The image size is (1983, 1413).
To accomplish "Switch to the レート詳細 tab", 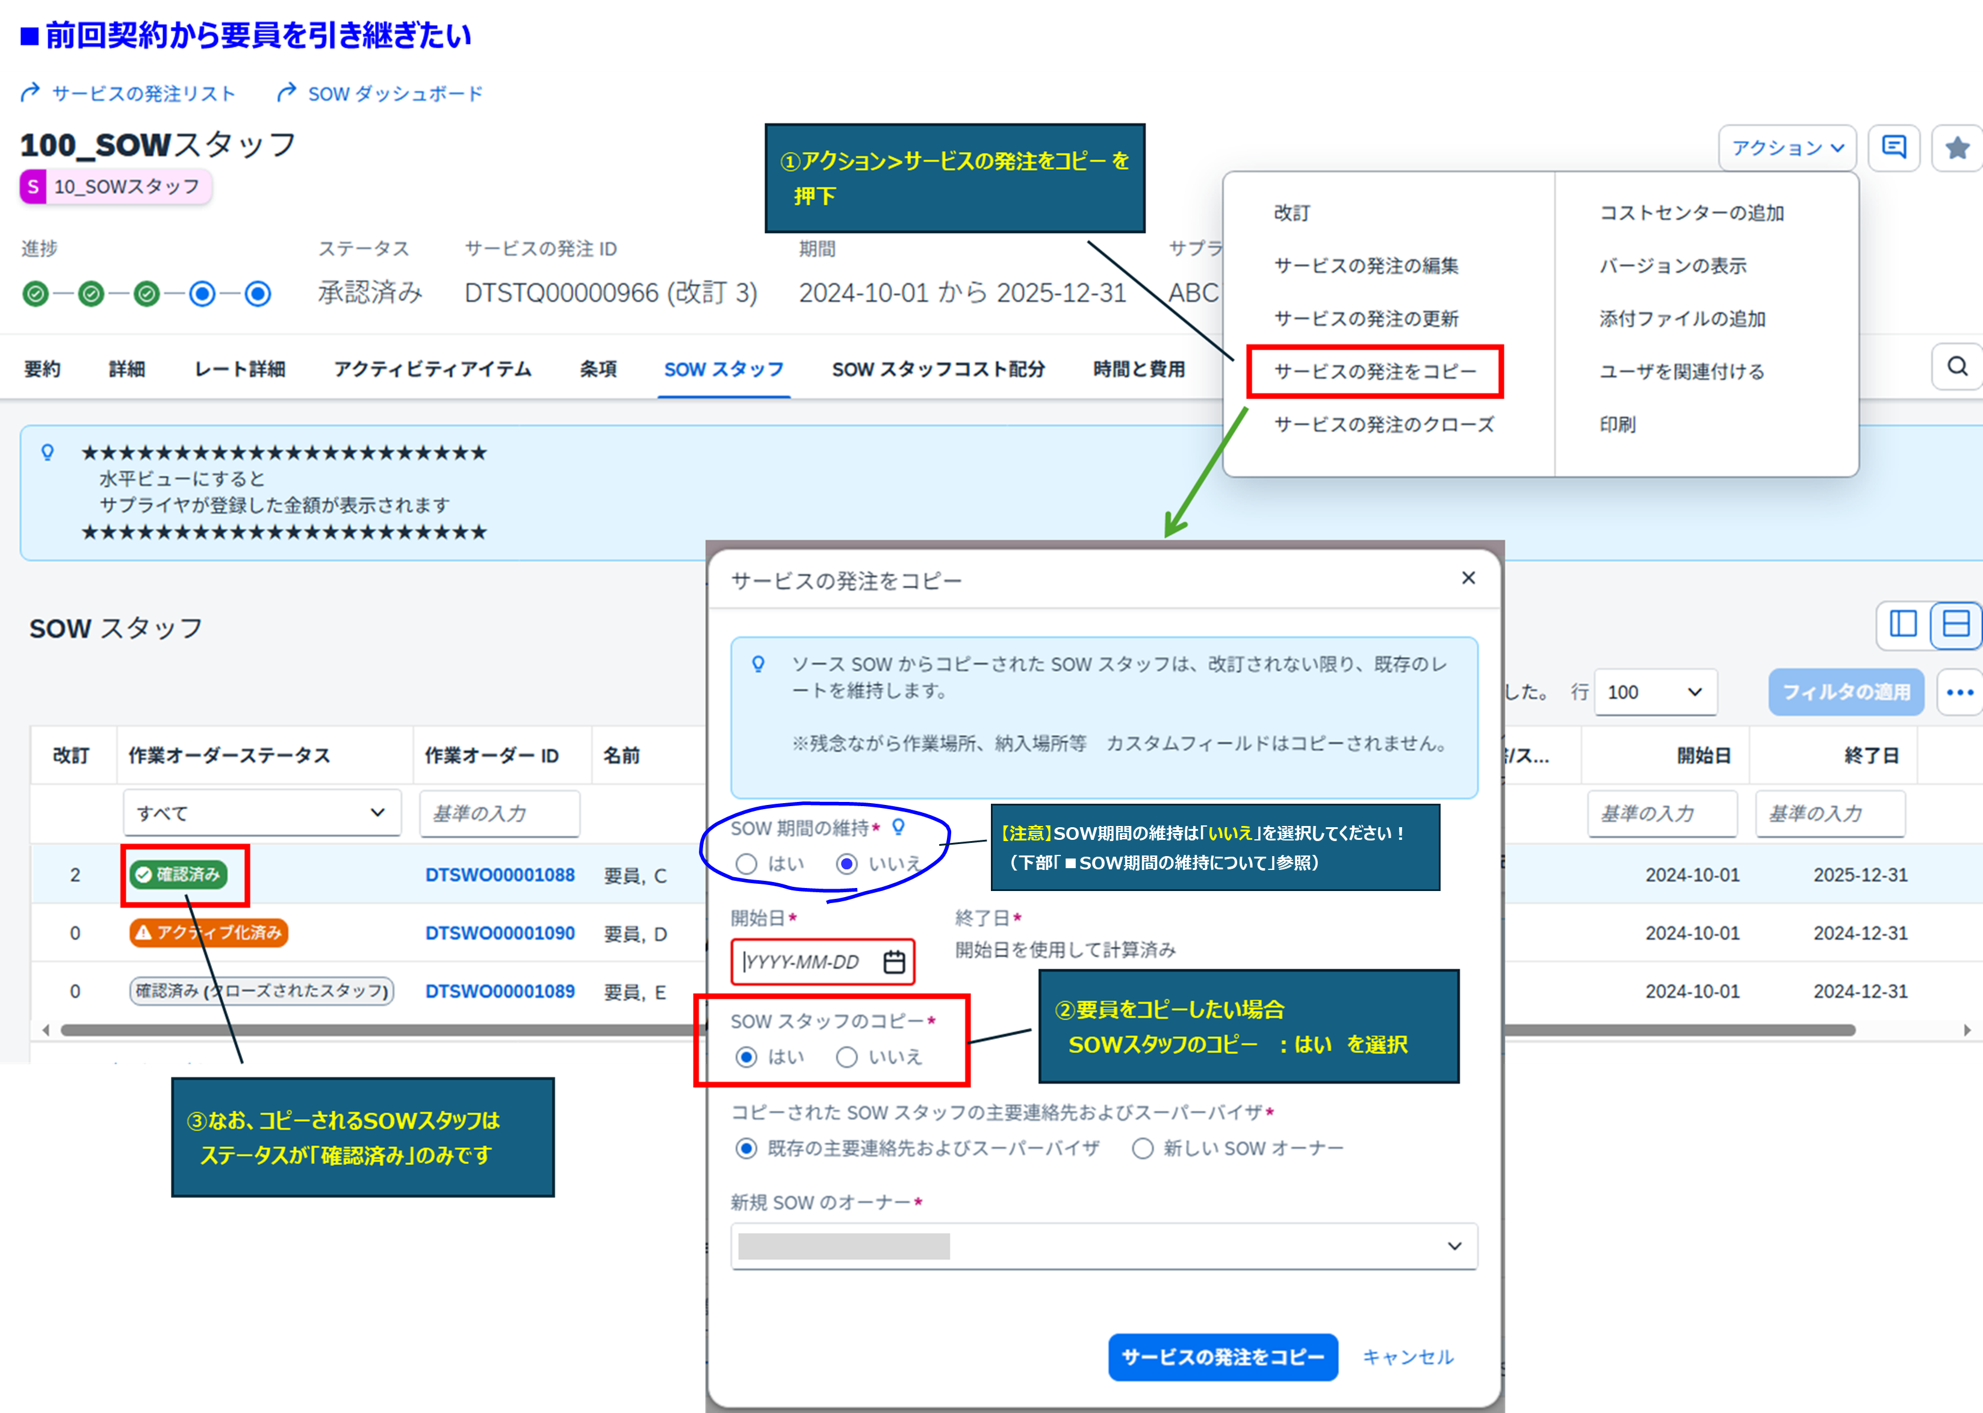I will (x=239, y=369).
